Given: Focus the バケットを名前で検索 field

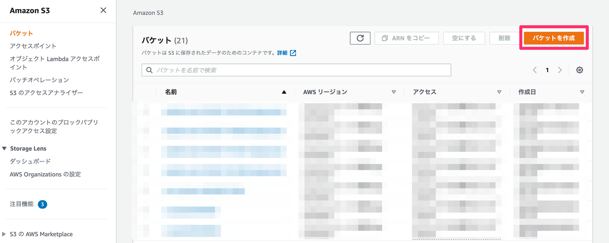Looking at the screenshot, I should [296, 70].
